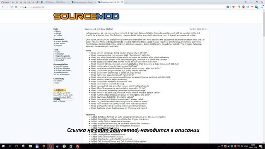Open Dev Builds downloads
This screenshot has width=265, height=149.
(x=60, y=43)
